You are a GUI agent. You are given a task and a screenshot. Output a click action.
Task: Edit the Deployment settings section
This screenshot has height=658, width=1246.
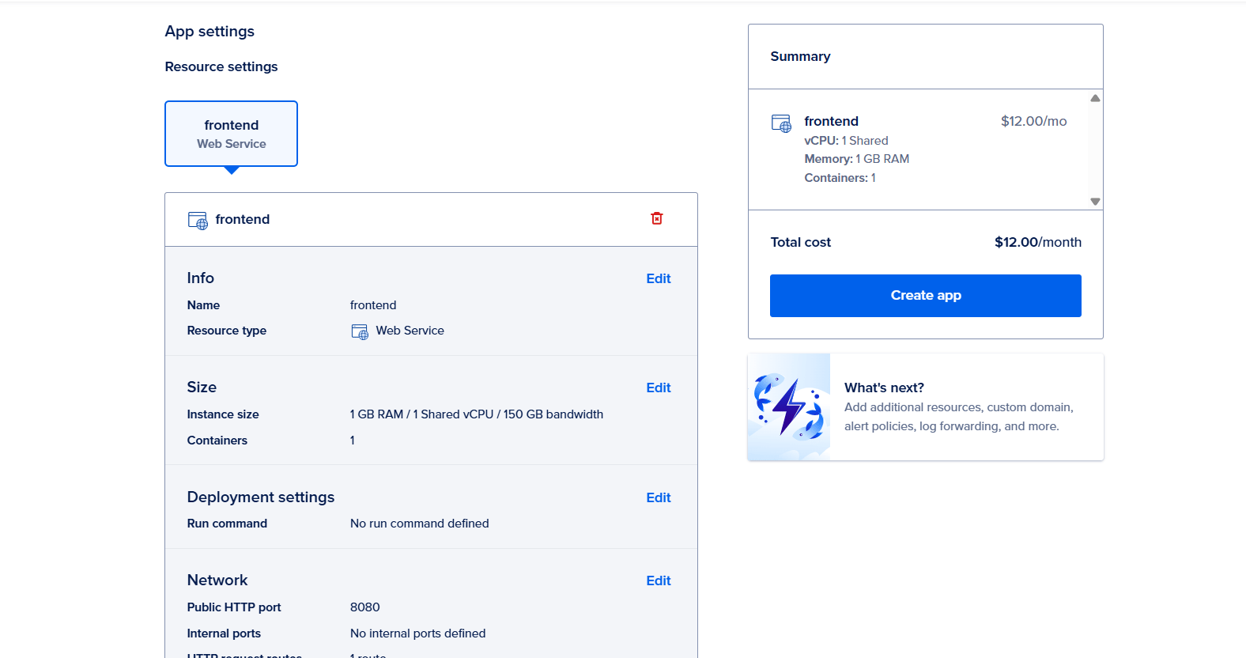pos(659,497)
